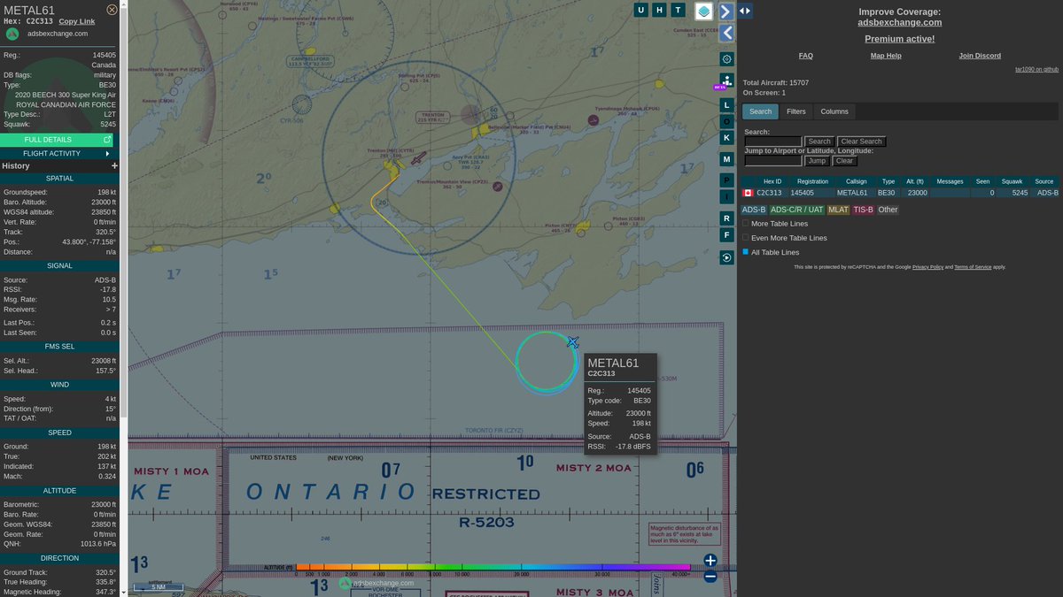Uncheck All Table Lines checkbox

pyautogui.click(x=746, y=252)
